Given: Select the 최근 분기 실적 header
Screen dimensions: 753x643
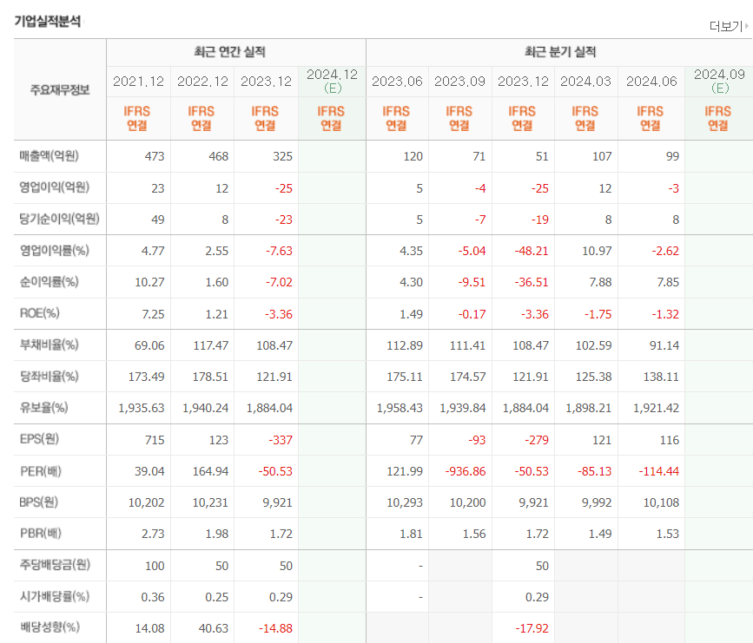Looking at the screenshot, I should click(x=560, y=52).
